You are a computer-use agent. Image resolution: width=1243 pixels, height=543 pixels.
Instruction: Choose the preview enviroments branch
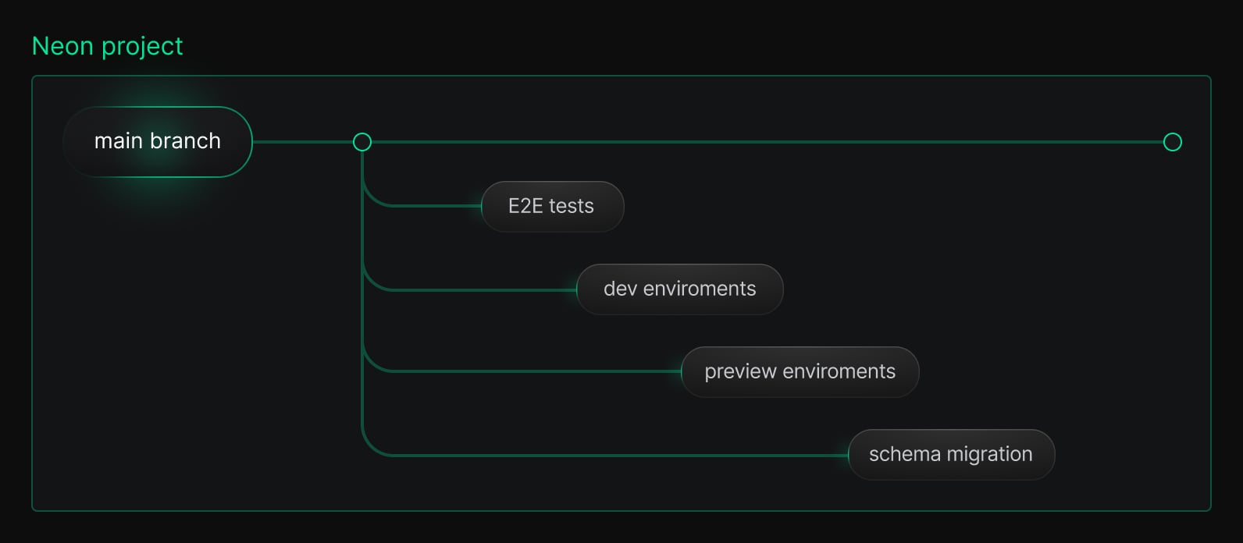[800, 372]
